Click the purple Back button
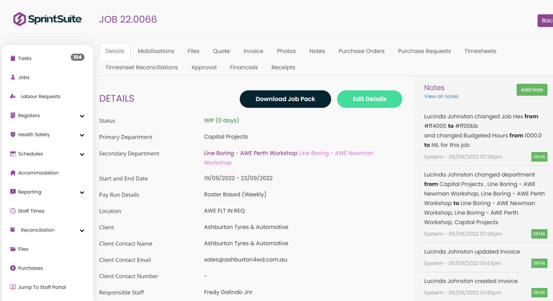553x301 pixels. 545,21
